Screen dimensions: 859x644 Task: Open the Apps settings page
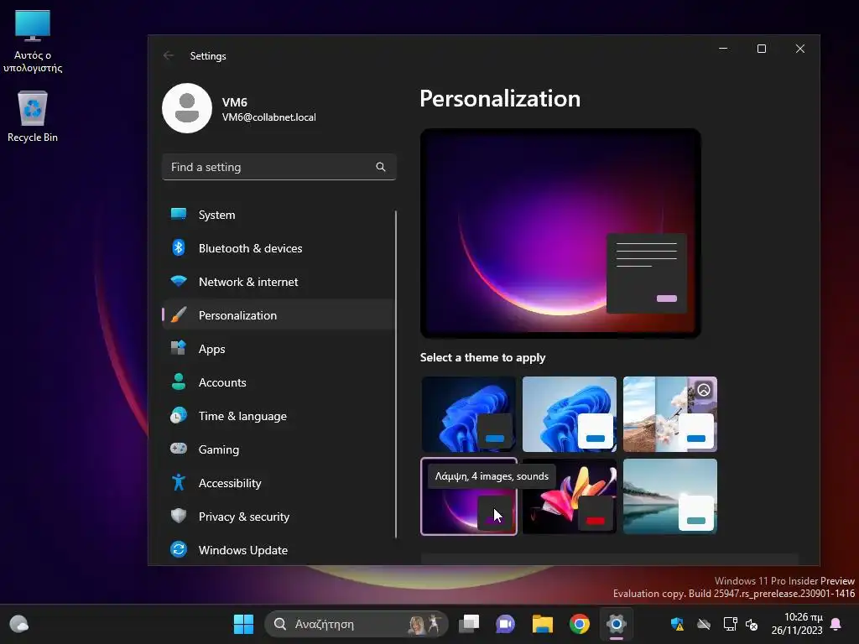click(279, 349)
